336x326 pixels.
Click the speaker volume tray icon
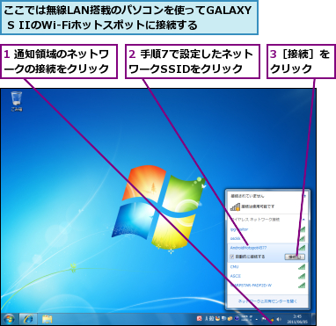[x=279, y=319]
